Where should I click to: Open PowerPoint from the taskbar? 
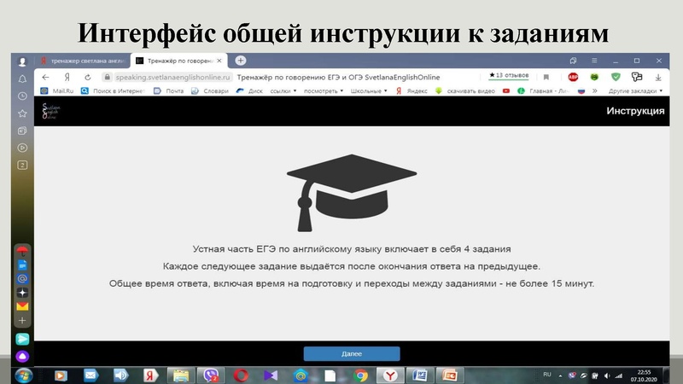[450, 375]
